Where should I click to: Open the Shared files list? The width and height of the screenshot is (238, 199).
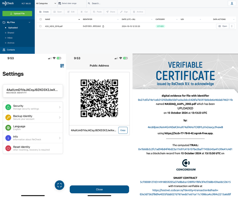pyautogui.click(x=11, y=33)
